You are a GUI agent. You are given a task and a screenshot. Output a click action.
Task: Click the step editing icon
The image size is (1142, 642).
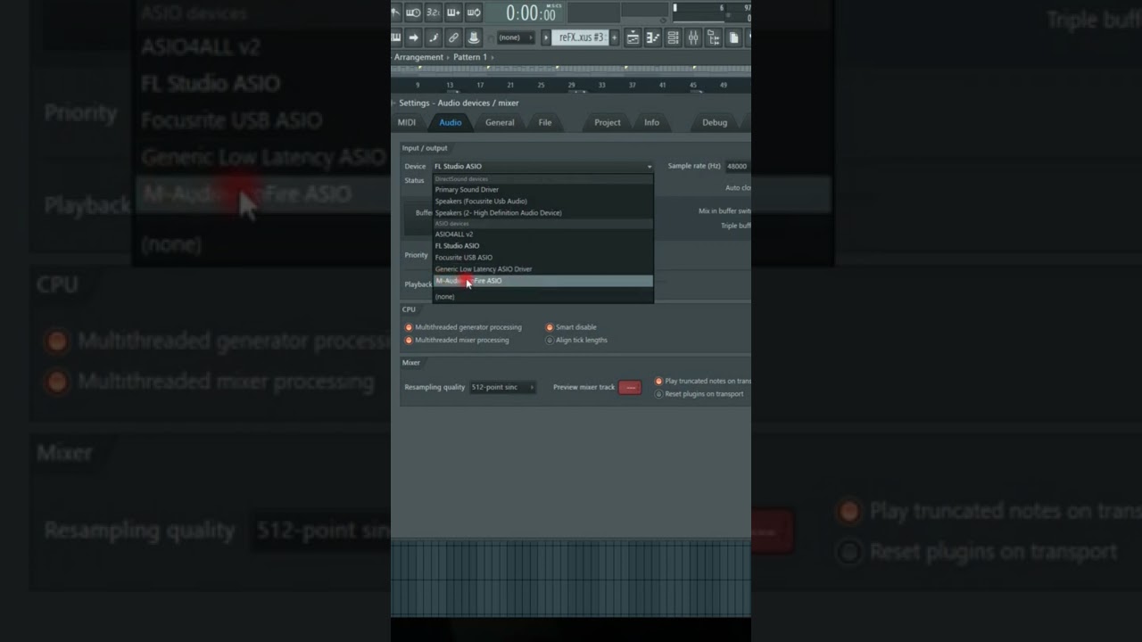click(x=434, y=37)
